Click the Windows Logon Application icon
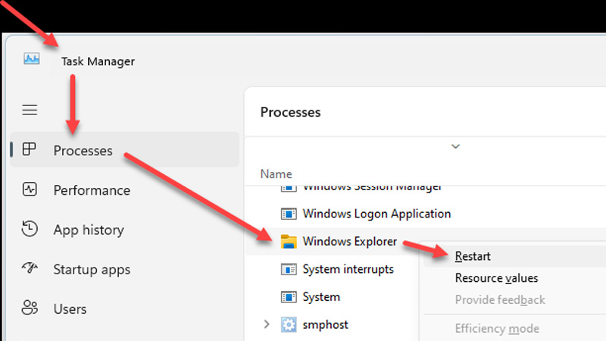 pos(289,214)
